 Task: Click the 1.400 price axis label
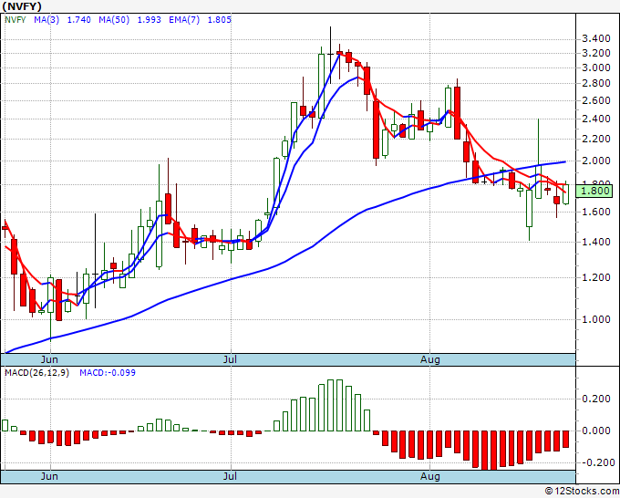pos(596,242)
